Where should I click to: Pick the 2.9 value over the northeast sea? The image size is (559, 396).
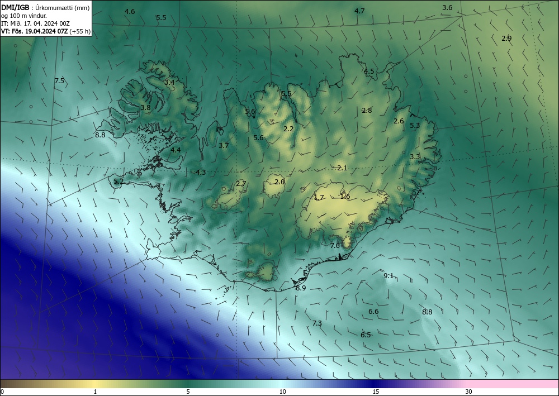(506, 38)
